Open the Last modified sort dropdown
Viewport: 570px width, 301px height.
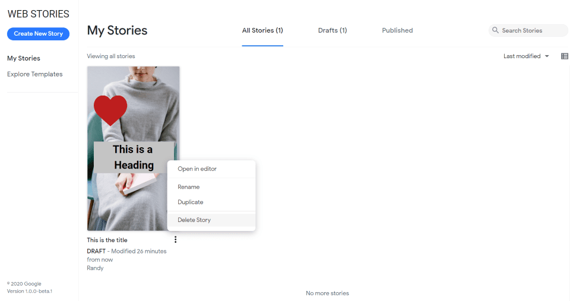point(526,56)
